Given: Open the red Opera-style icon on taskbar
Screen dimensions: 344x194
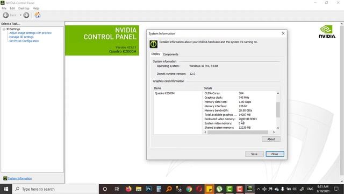Looking at the screenshot, I should coord(199,189).
